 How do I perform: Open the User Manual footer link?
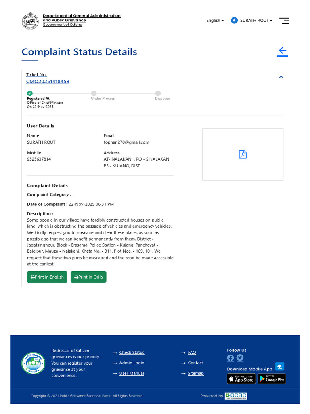(x=132, y=373)
